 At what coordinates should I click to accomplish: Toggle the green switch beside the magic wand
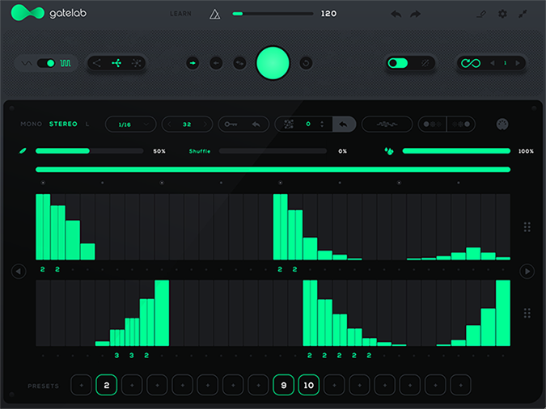coord(397,63)
